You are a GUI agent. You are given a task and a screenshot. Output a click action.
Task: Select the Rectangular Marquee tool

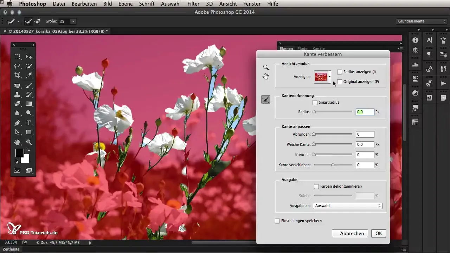[x=17, y=57]
